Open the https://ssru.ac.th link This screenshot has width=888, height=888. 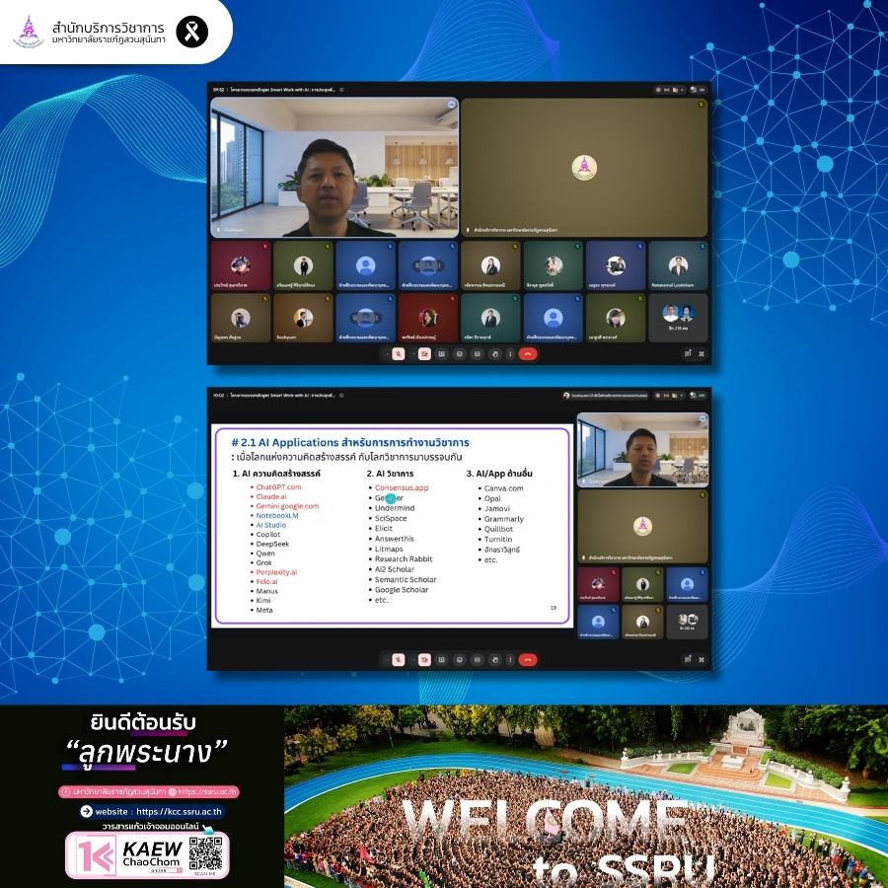click(207, 791)
